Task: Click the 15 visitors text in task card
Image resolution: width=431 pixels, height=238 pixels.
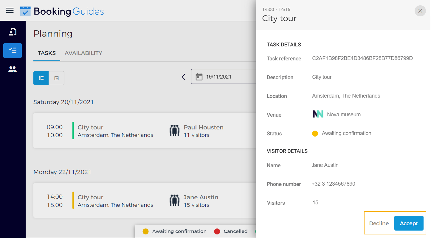Action: tap(196, 205)
